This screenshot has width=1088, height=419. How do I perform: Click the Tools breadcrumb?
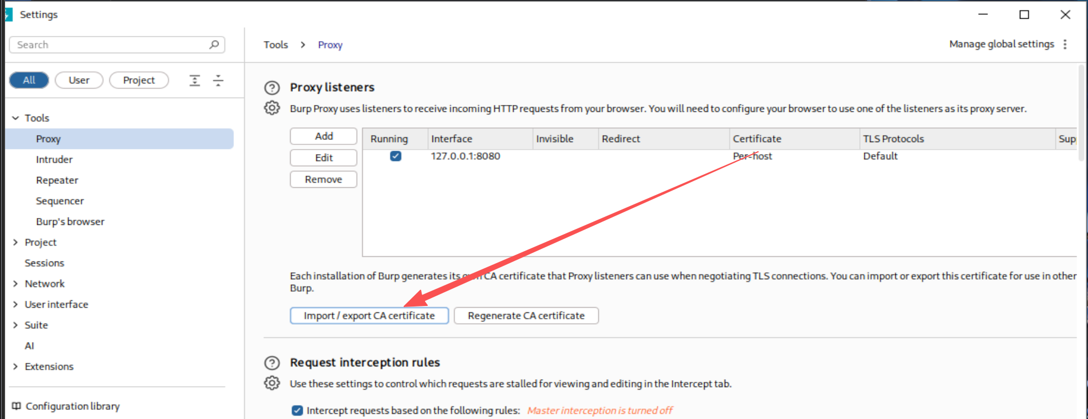276,45
